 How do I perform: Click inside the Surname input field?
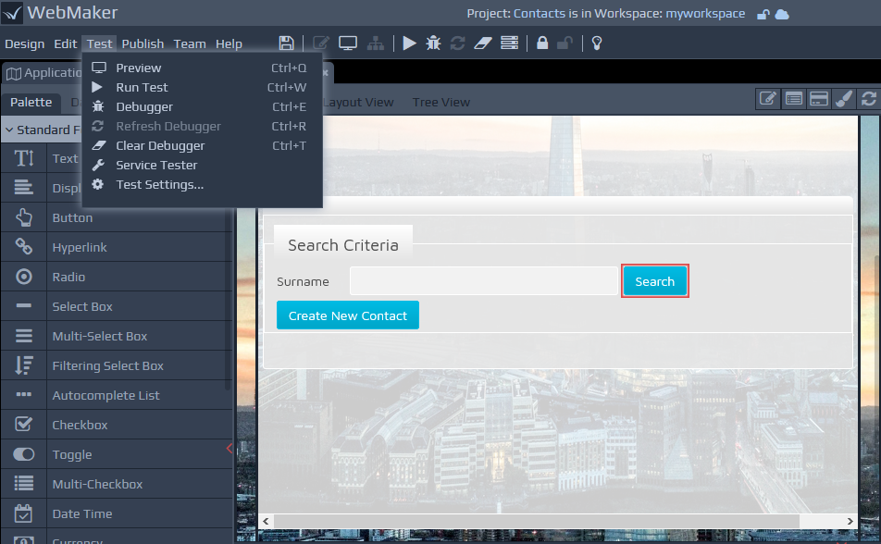click(484, 281)
